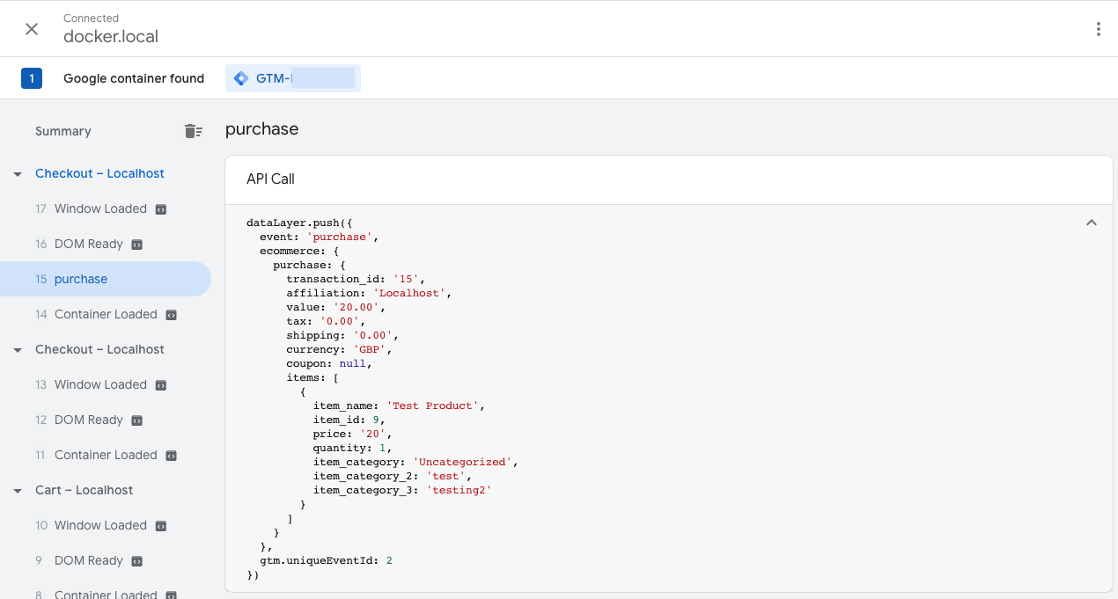Click the blue "1" container count badge

32,77
